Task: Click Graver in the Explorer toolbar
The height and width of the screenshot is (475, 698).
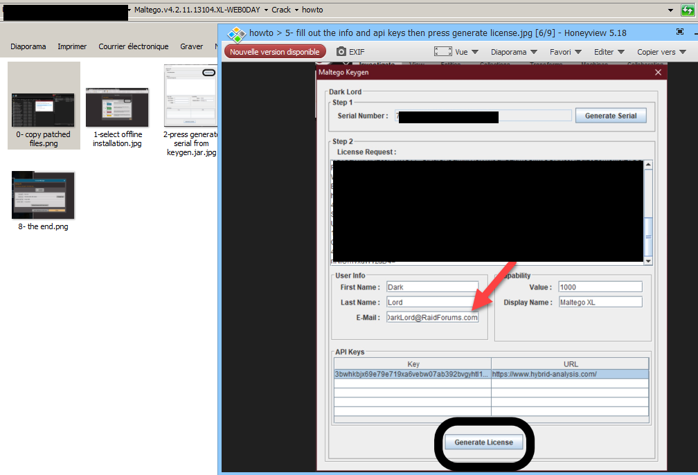Action: (x=191, y=46)
